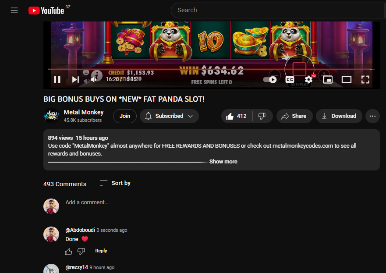Download the video

(x=339, y=116)
